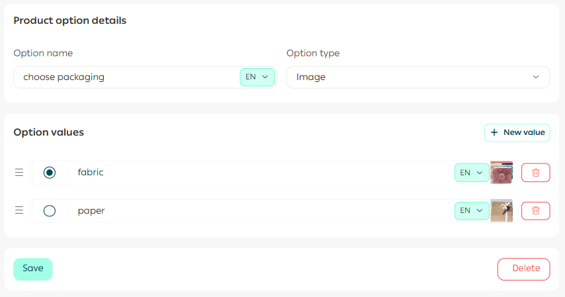Click the Option values heading

[49, 132]
